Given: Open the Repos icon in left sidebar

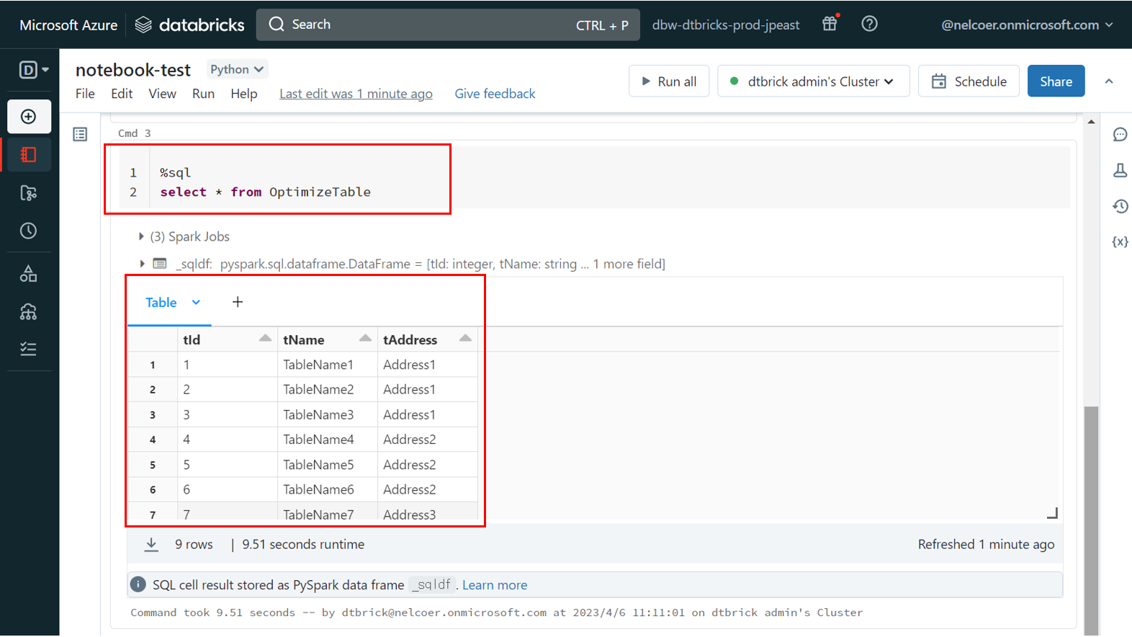Looking at the screenshot, I should point(29,193).
